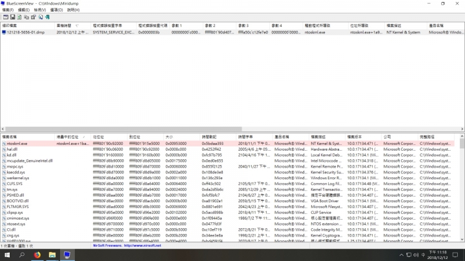The height and width of the screenshot is (261, 465).
Task: Click ntoskrnl.exe+1a9... address cell in upper pane
Action: point(366,32)
